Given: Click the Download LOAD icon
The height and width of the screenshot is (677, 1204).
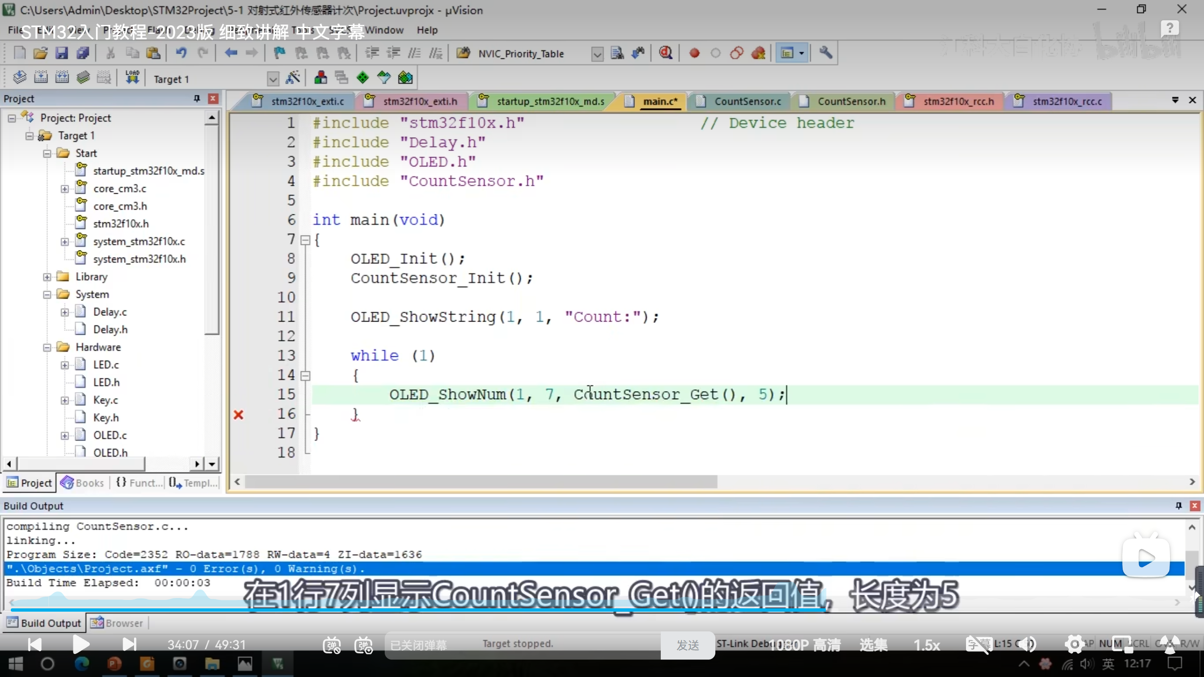Looking at the screenshot, I should point(132,78).
